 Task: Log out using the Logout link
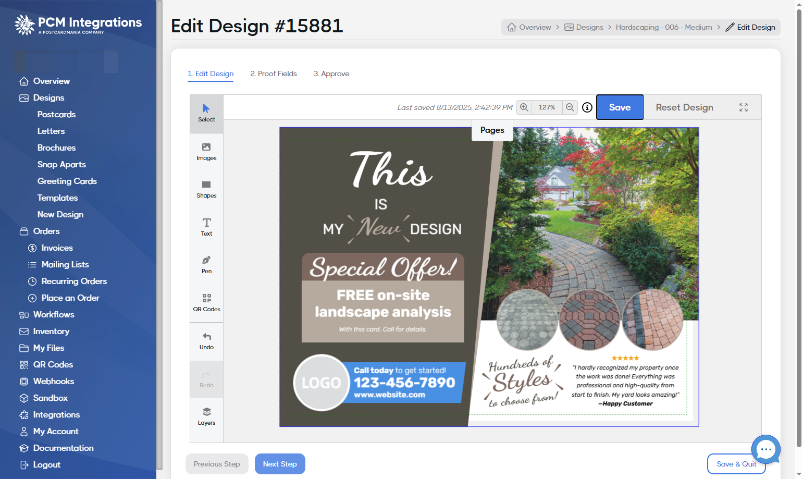point(40,464)
